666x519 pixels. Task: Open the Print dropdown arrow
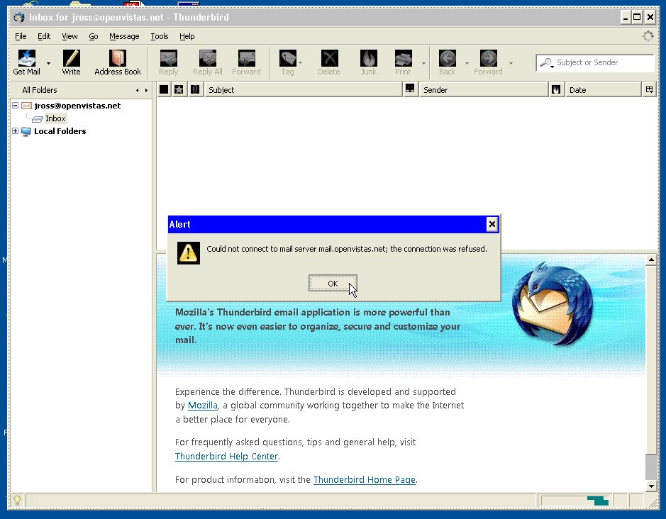point(423,63)
